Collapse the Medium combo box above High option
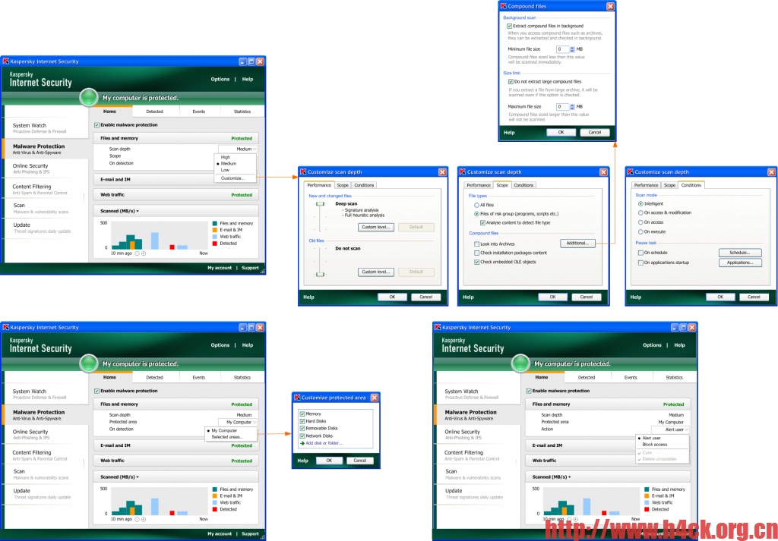 click(238, 149)
